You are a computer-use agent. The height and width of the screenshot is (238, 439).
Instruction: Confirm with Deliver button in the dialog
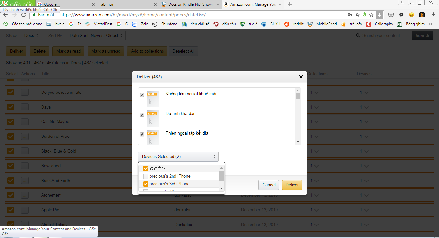click(x=292, y=185)
